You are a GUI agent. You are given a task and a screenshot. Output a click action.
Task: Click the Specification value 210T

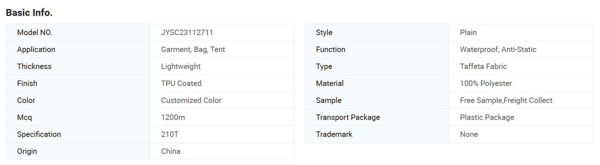[x=170, y=134]
